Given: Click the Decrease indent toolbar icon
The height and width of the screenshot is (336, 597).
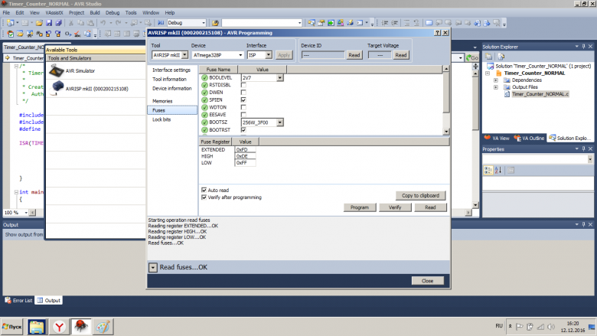Looking at the screenshot, I should [x=385, y=23].
